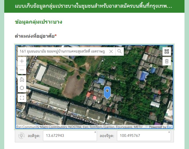Open the QR code scanner icon
The image size is (189, 149).
pyautogui.click(x=166, y=51)
